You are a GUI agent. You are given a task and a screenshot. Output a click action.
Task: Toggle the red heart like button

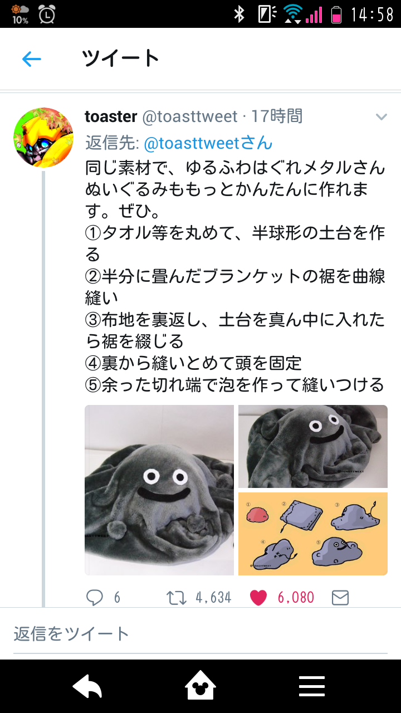pos(258,598)
